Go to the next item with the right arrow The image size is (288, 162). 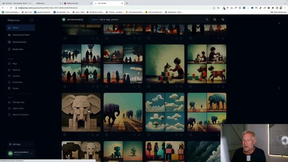279,88
